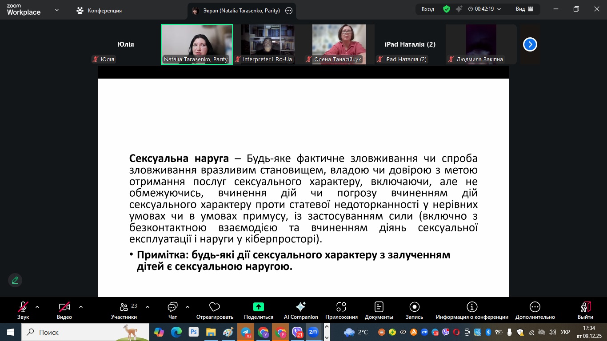Open Дополнительно more options menu
This screenshot has width=607, height=341.
click(535, 307)
